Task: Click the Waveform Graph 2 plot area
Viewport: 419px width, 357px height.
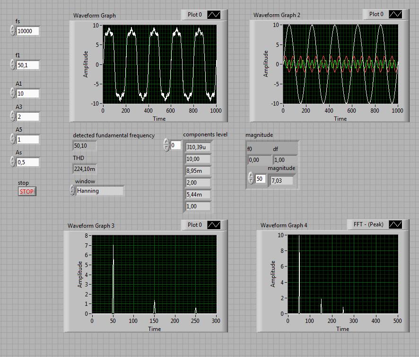Action: pos(340,64)
